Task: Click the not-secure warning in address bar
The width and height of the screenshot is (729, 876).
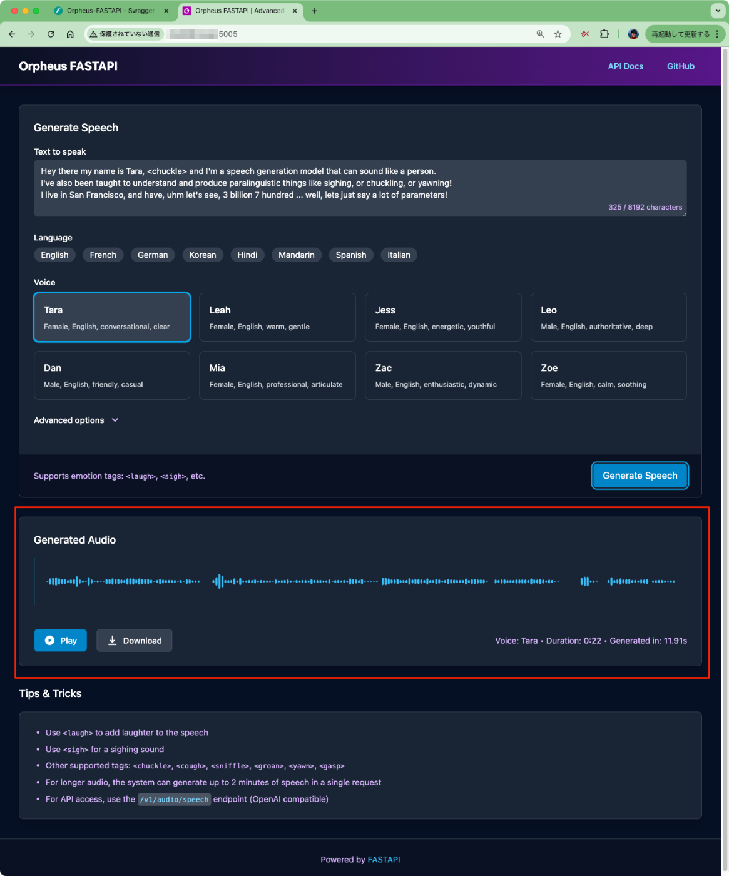Action: [125, 34]
